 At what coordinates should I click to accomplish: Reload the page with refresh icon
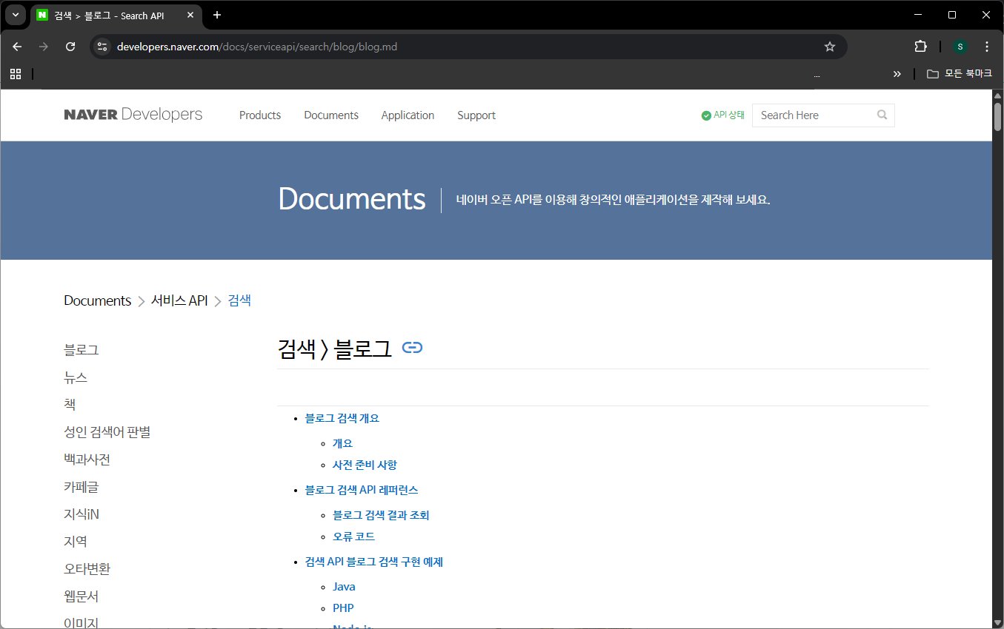coord(70,47)
